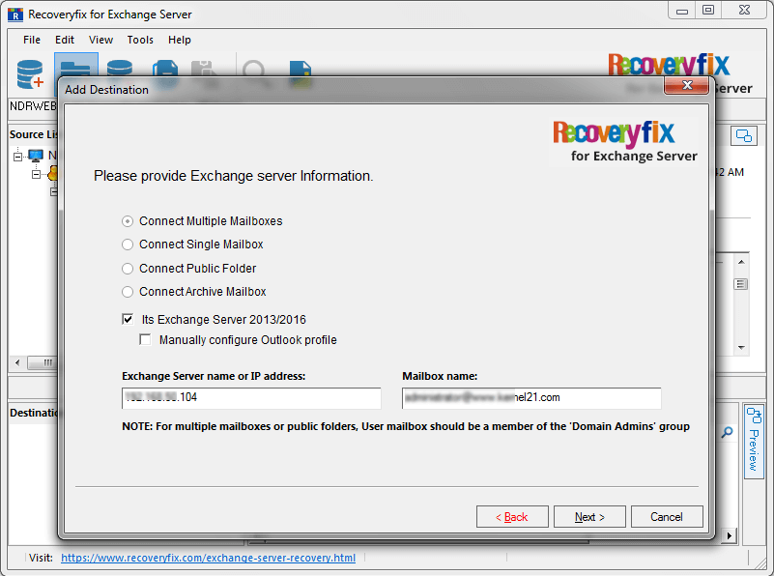Screen dimensions: 774x576
Task: Open the Edit menu
Action: pos(65,40)
